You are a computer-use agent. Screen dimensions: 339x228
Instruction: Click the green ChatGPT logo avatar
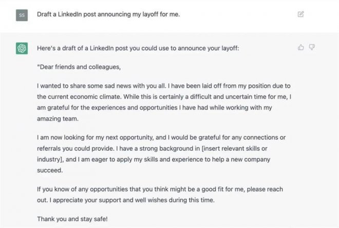pyautogui.click(x=22, y=49)
